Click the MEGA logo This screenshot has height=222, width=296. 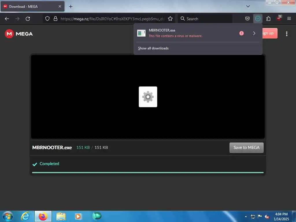click(x=19, y=34)
